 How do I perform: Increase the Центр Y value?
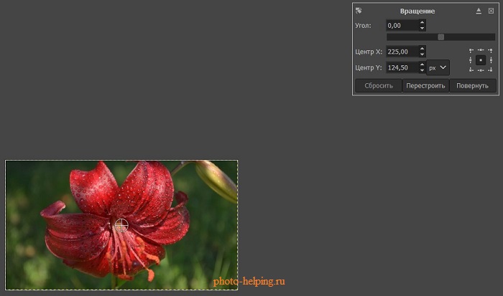click(x=423, y=65)
